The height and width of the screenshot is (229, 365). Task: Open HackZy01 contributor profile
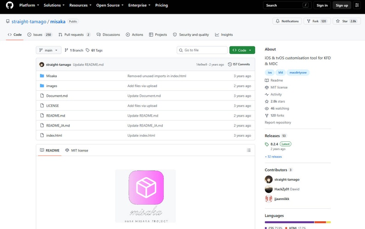282,189
